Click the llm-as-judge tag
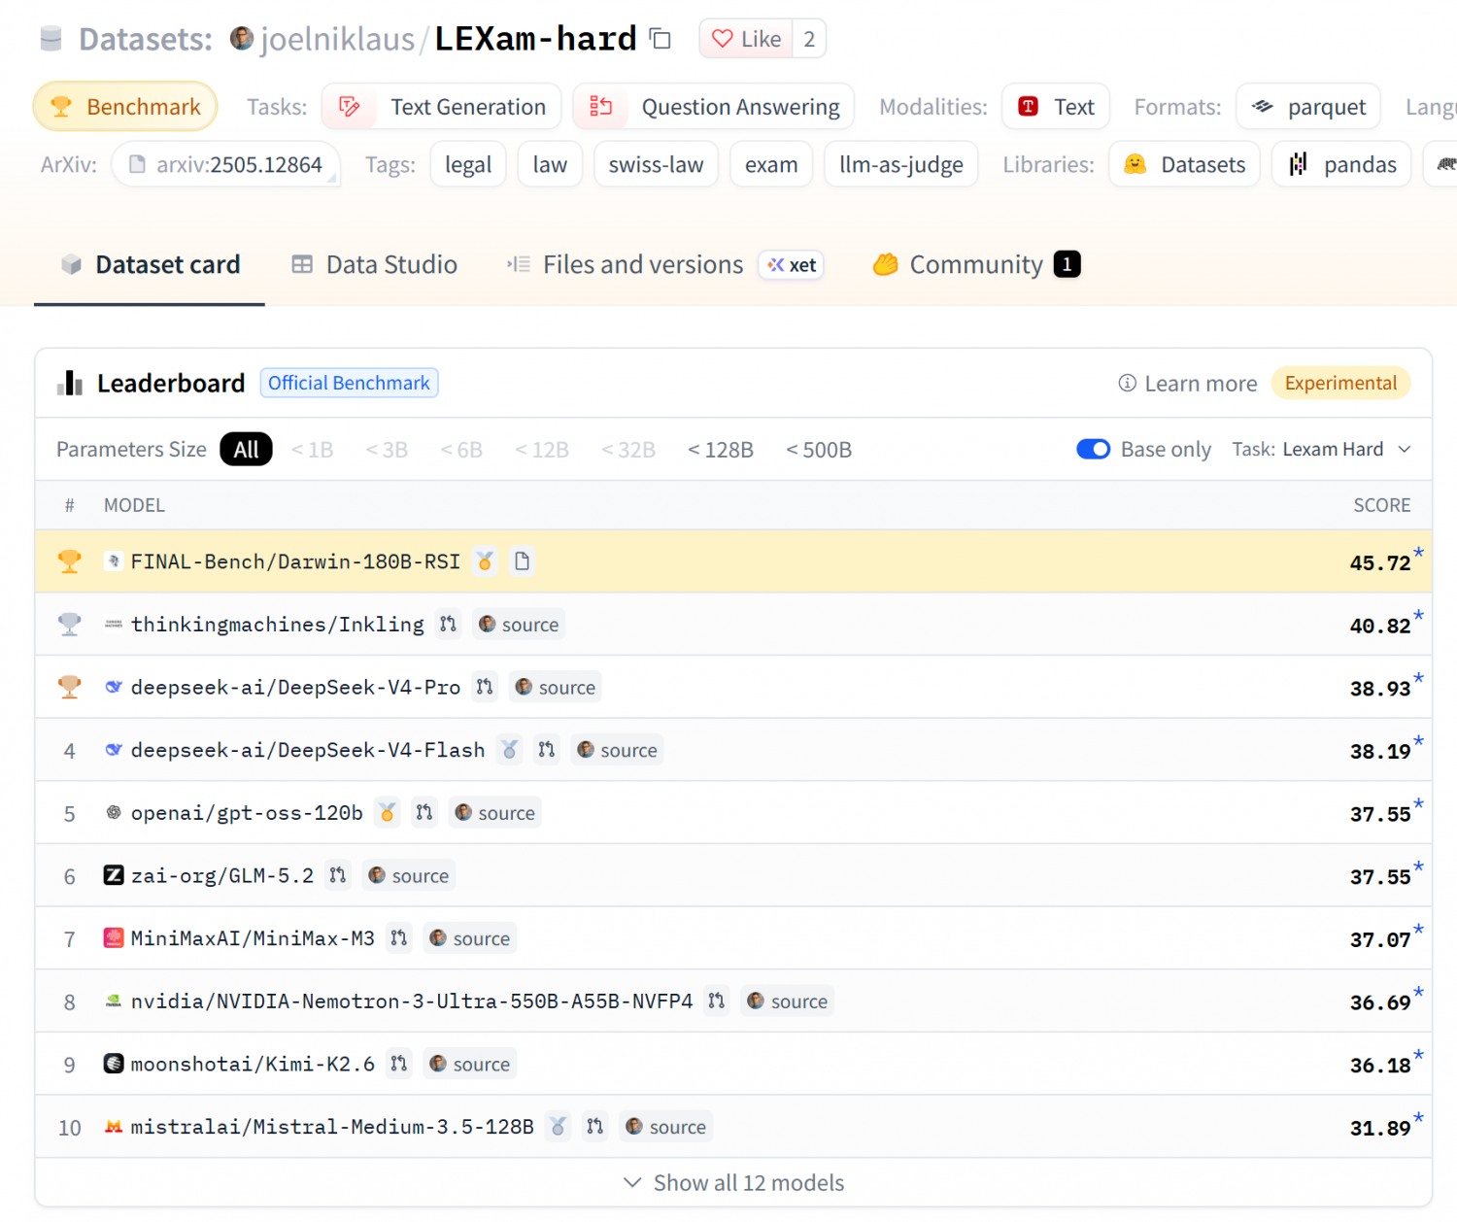 pos(901,165)
